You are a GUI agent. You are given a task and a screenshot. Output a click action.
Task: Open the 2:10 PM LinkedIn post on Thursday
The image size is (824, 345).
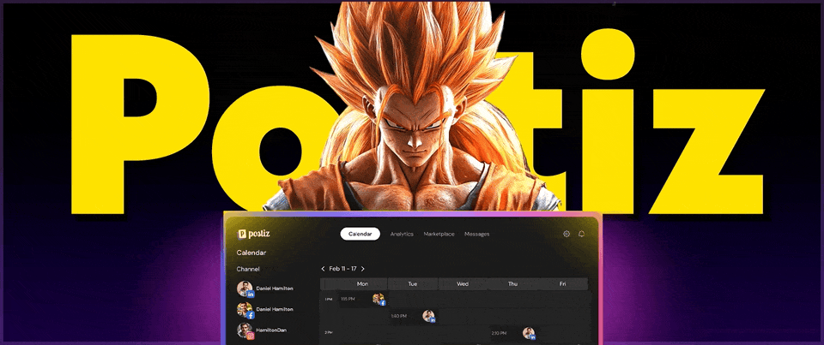pos(529,333)
